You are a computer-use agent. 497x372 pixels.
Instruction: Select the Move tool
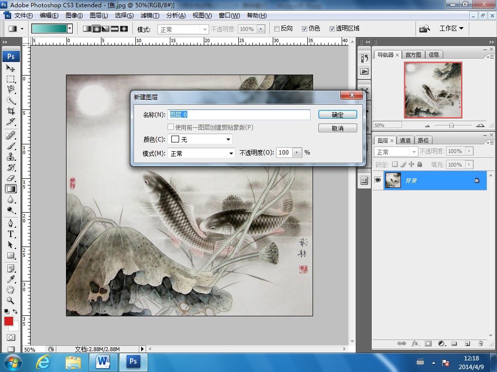(11, 68)
